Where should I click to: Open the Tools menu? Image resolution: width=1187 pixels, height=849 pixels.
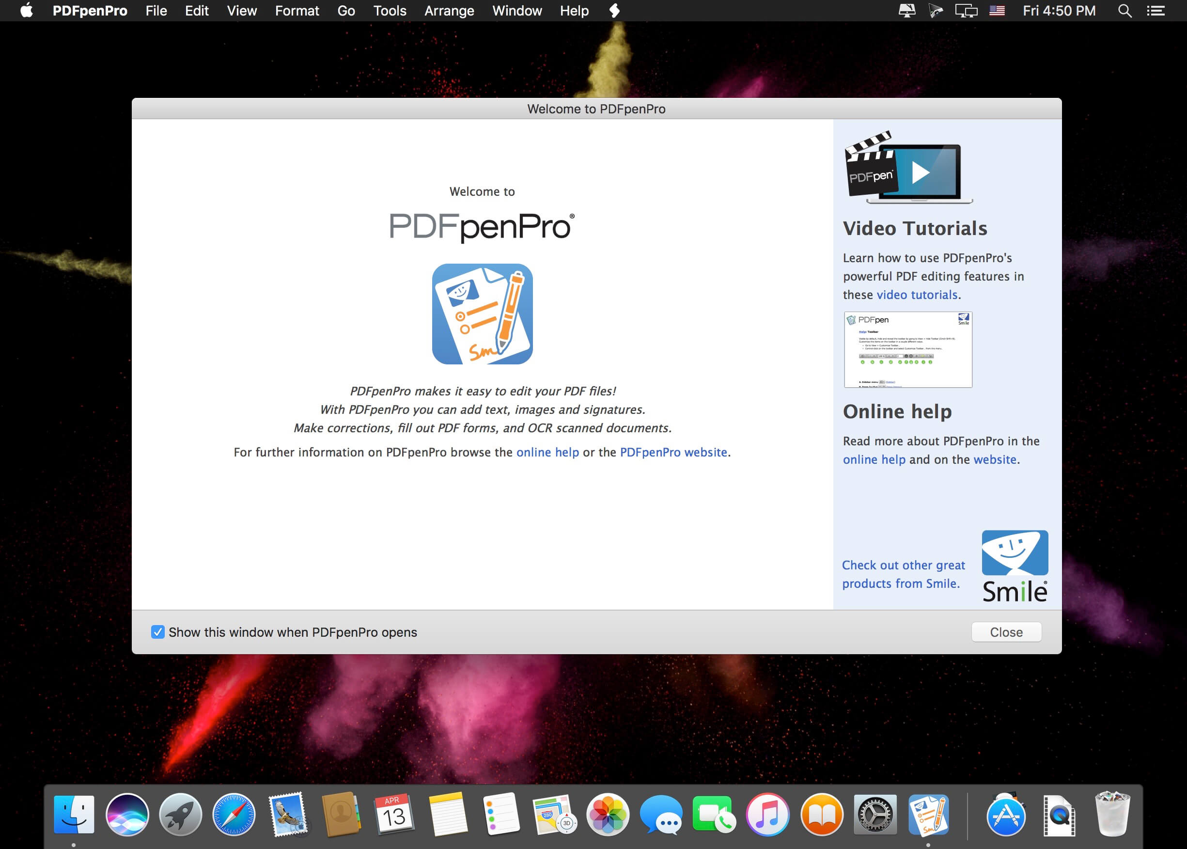click(390, 11)
